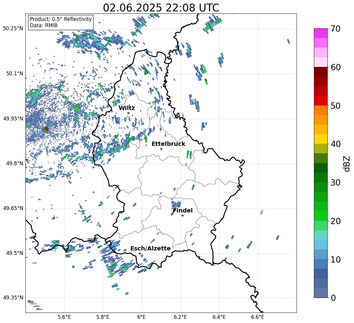Click the 6.4°E longitude tick label
354x323 pixels.
pyautogui.click(x=219, y=317)
